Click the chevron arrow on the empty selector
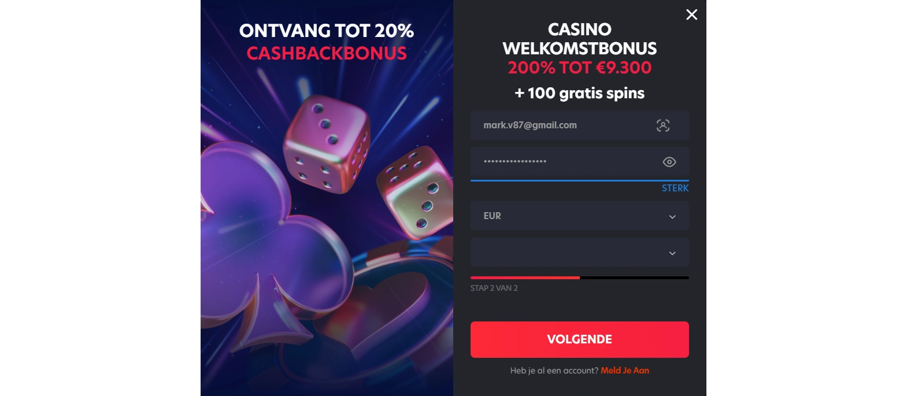Screen dimensions: 907x396 [x=672, y=253]
